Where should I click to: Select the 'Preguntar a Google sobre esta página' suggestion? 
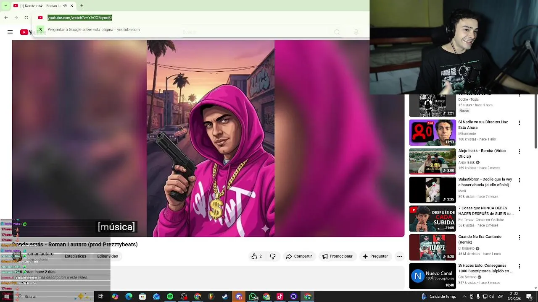pyautogui.click(x=93, y=29)
